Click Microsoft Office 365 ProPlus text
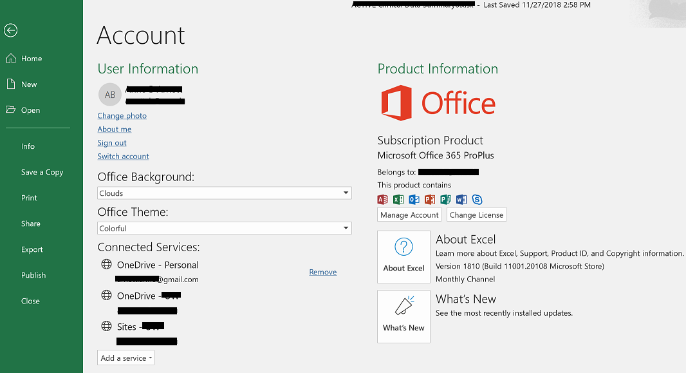The height and width of the screenshot is (373, 686). (x=435, y=155)
